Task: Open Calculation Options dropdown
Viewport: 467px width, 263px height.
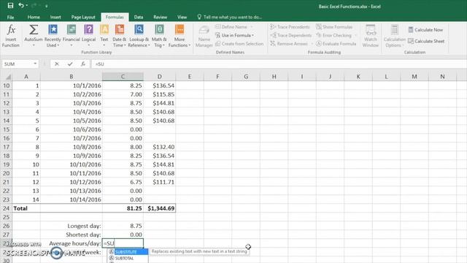Action: point(394,36)
